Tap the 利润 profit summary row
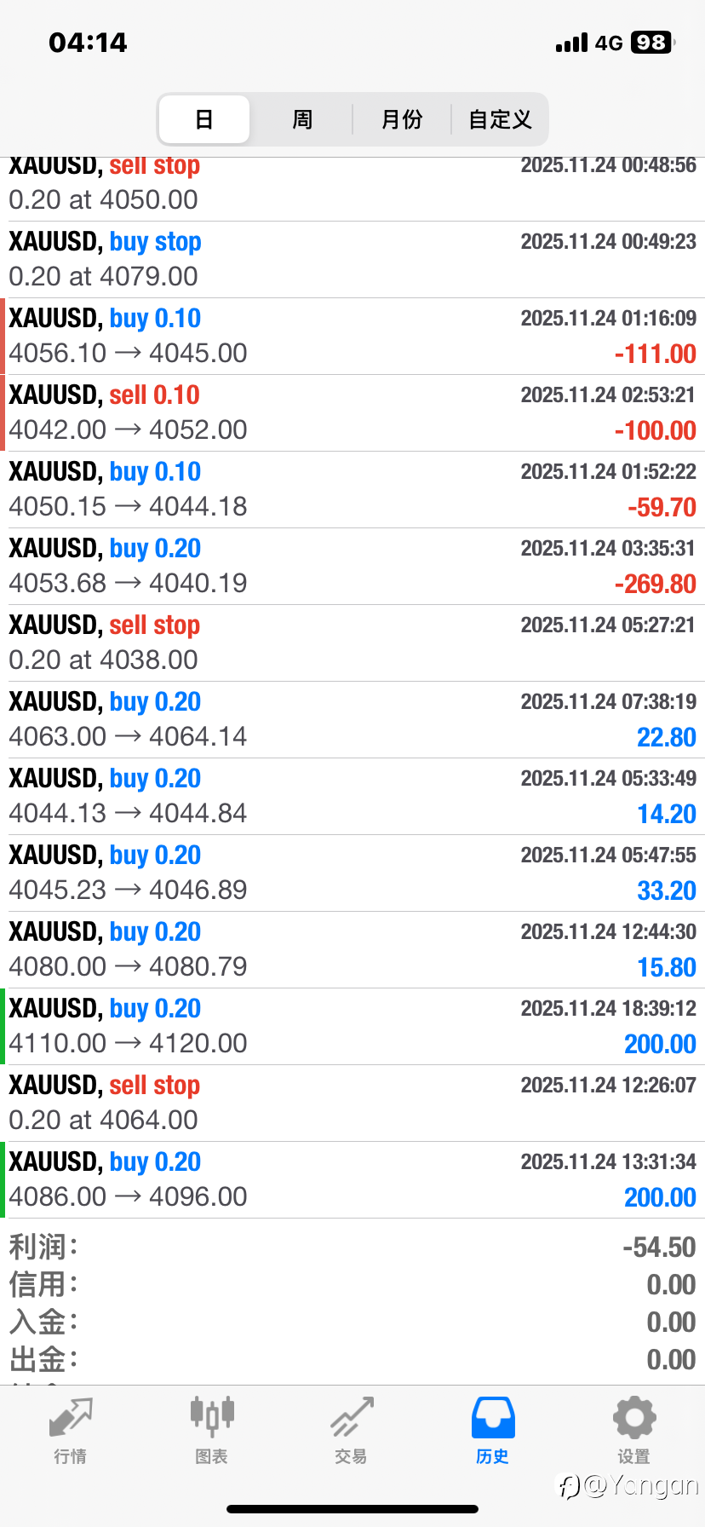The width and height of the screenshot is (705, 1527). pos(352,1248)
